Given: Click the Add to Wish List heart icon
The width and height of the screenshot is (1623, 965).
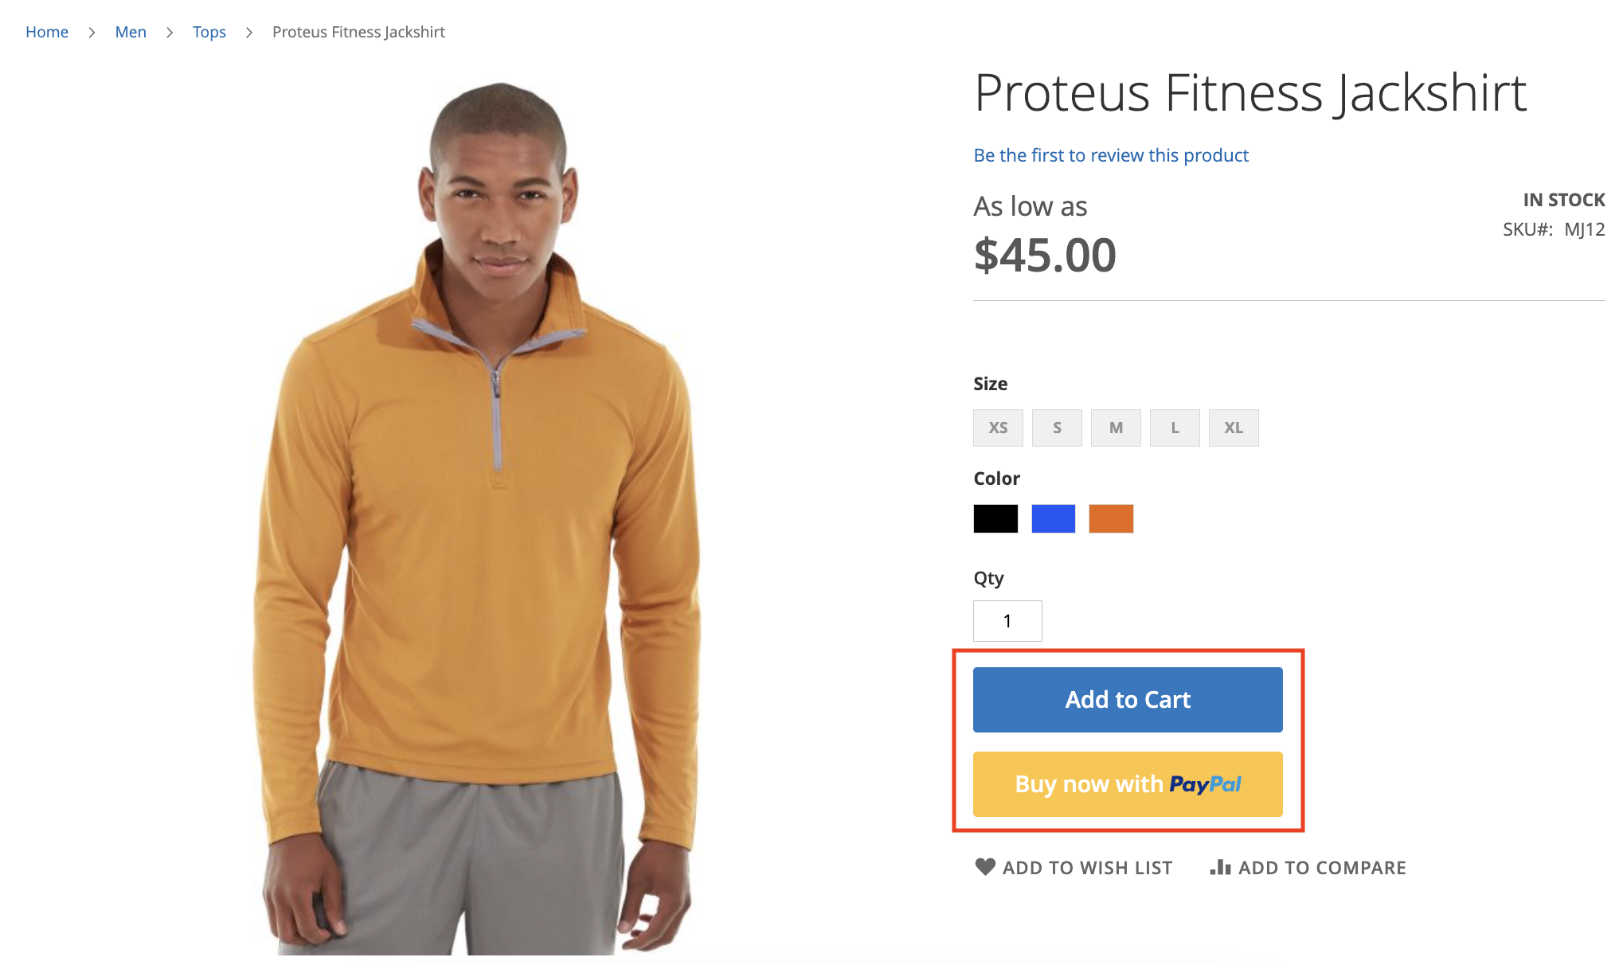Looking at the screenshot, I should click(985, 867).
